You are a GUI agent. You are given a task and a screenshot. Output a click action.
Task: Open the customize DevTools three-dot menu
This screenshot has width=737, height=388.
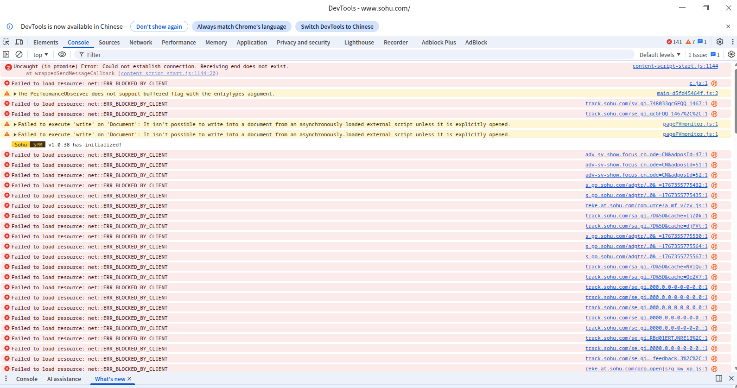732,42
